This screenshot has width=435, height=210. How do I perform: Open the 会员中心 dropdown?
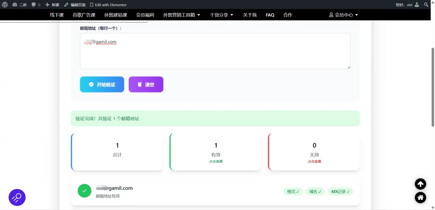click(344, 15)
